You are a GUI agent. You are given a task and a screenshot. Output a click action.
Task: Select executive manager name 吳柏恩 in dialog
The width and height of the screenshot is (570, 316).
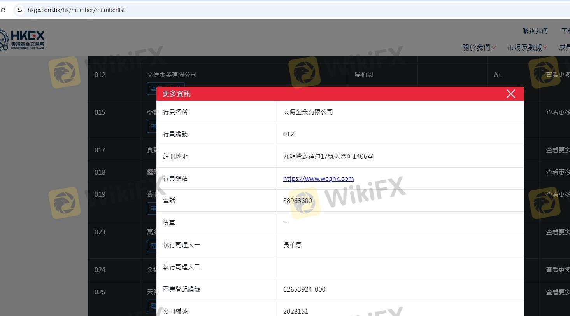[293, 245]
